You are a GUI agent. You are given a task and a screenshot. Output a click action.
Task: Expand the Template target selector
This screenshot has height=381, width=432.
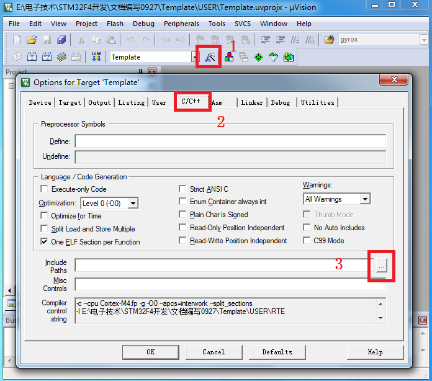(195, 57)
